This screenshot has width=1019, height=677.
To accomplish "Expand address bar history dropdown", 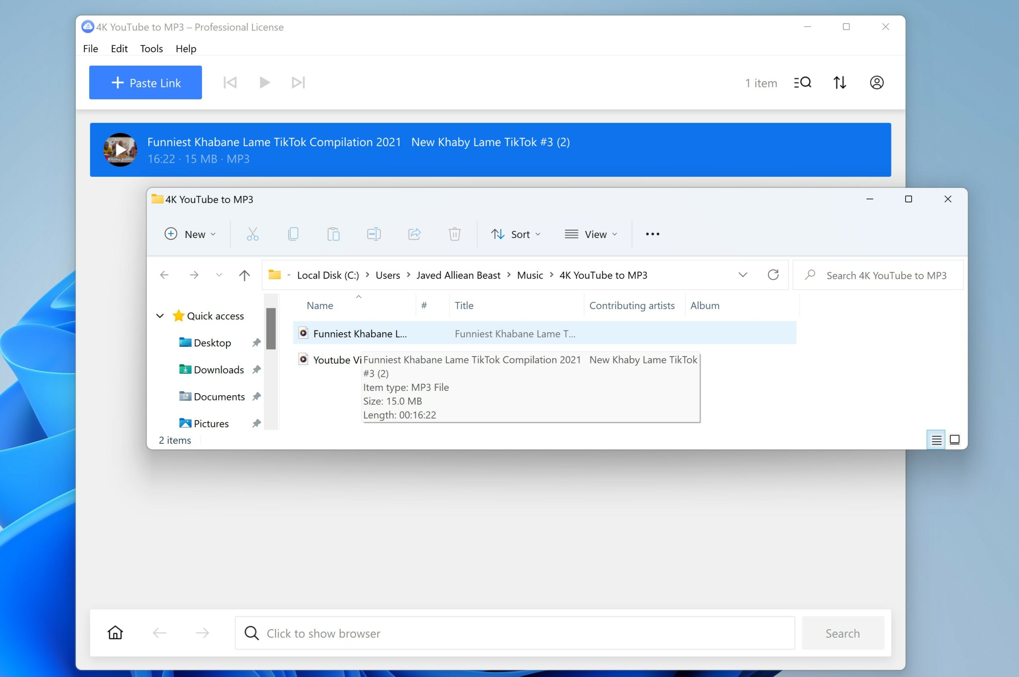I will 743,275.
